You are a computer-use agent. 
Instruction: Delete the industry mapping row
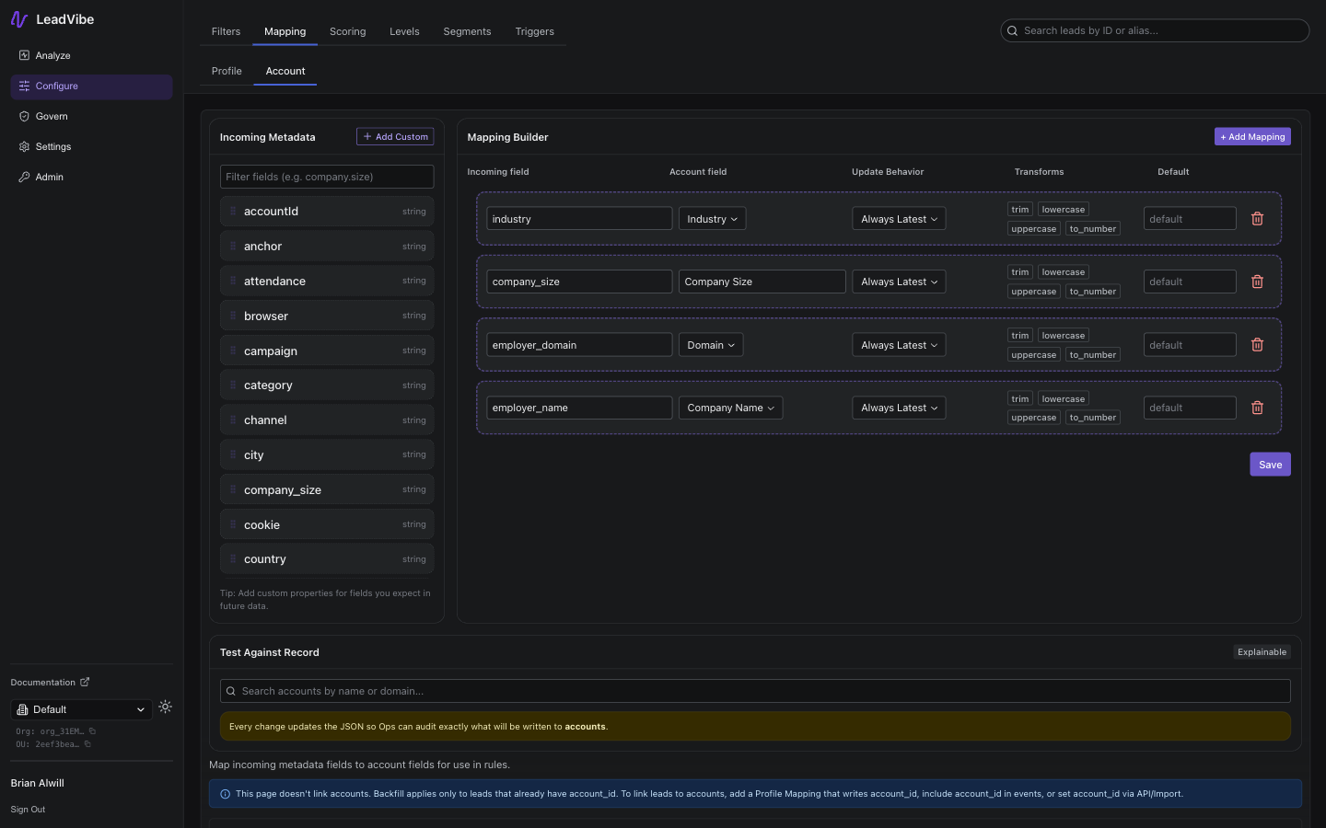[1257, 219]
